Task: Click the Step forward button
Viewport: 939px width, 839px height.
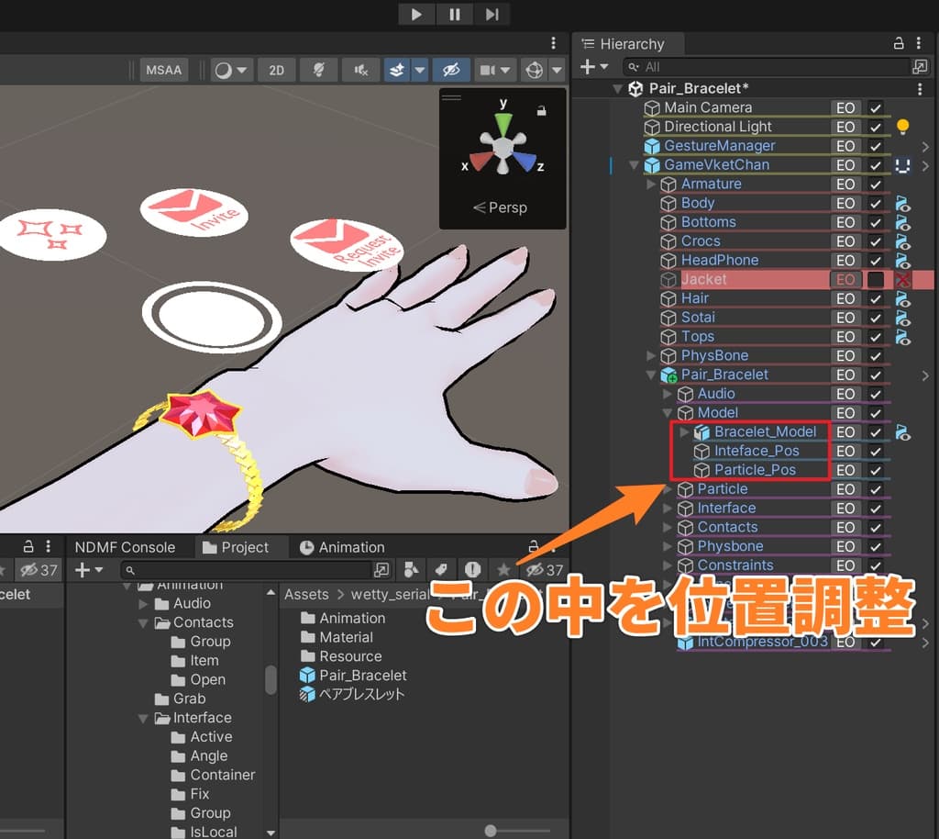Action: (x=492, y=14)
